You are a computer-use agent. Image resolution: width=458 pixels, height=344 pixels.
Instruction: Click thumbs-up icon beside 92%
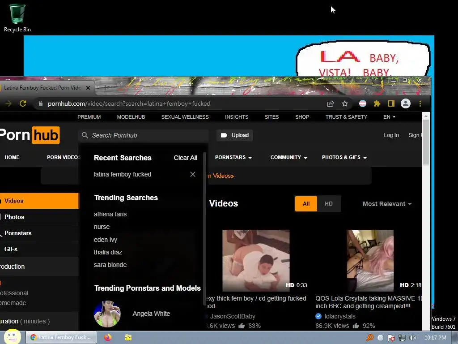[356, 326]
